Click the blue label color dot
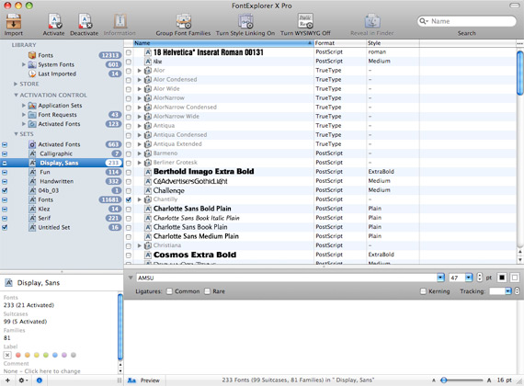 55,355
